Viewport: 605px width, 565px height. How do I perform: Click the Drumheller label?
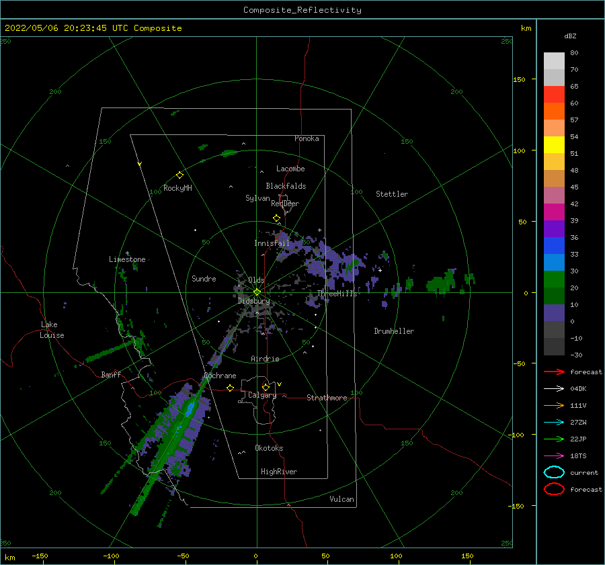(x=394, y=331)
